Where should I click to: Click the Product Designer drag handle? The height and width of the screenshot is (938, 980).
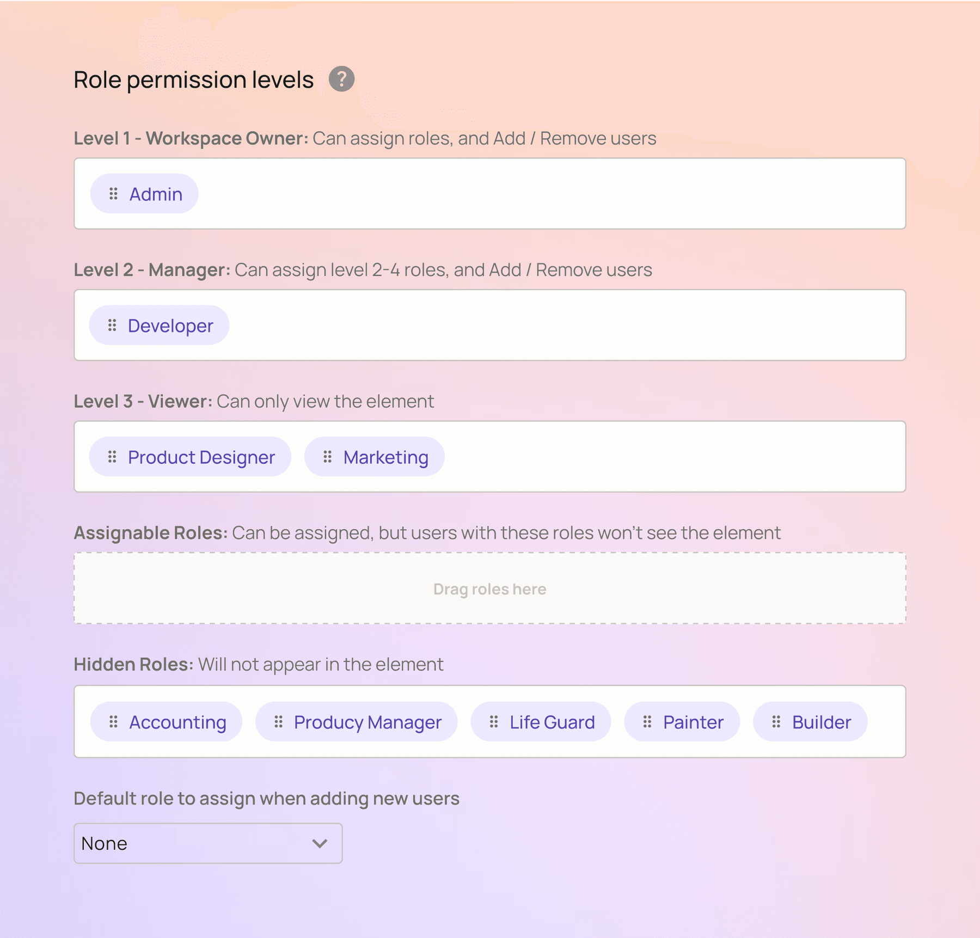click(x=112, y=457)
